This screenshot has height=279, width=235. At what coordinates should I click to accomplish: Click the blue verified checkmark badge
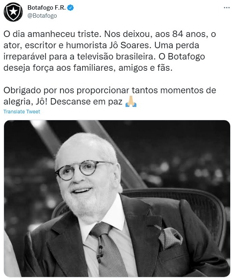pos(71,8)
